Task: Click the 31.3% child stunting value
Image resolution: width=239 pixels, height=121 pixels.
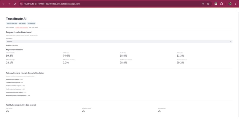Action: [x=180, y=56]
